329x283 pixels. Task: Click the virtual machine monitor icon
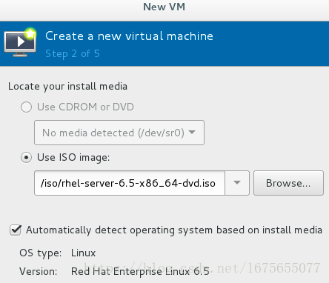20,43
